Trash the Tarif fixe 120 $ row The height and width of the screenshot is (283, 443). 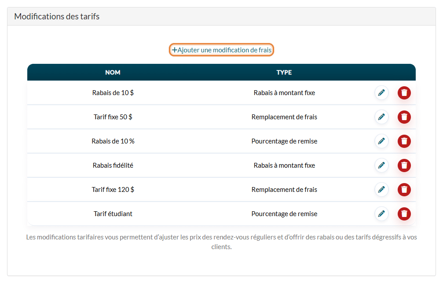404,190
